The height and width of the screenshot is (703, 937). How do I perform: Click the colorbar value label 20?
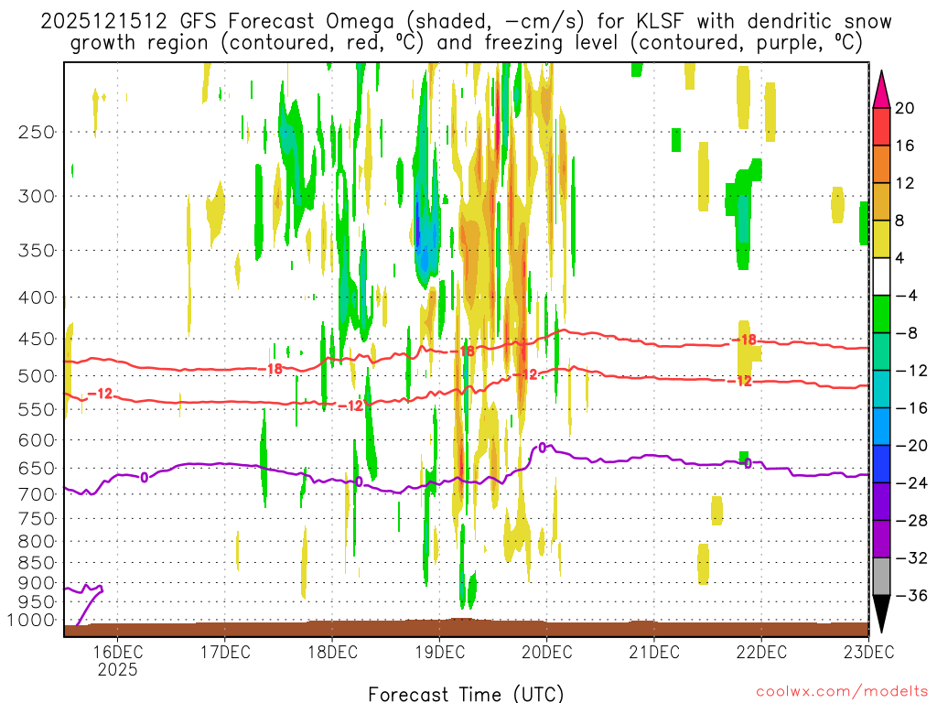(x=905, y=108)
